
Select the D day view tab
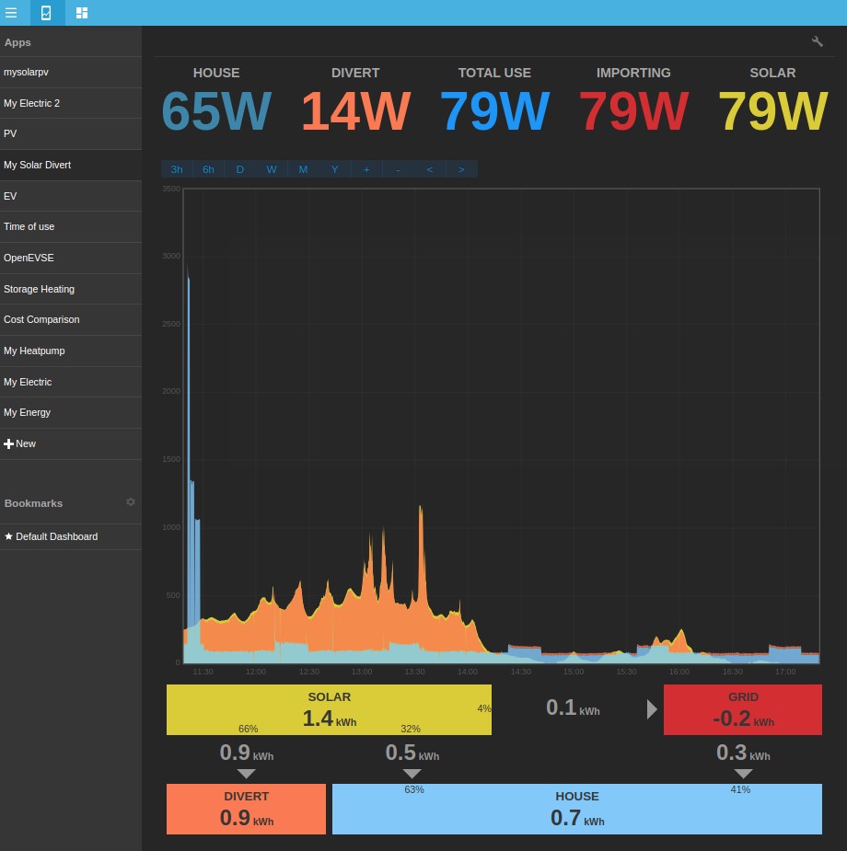[239, 169]
